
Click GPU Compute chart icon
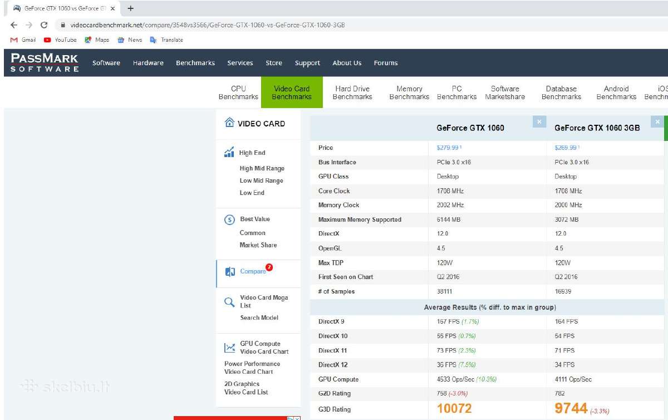pyautogui.click(x=229, y=348)
